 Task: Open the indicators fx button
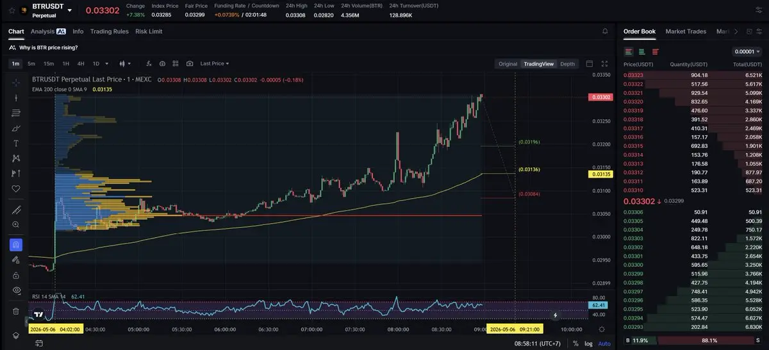[149, 63]
